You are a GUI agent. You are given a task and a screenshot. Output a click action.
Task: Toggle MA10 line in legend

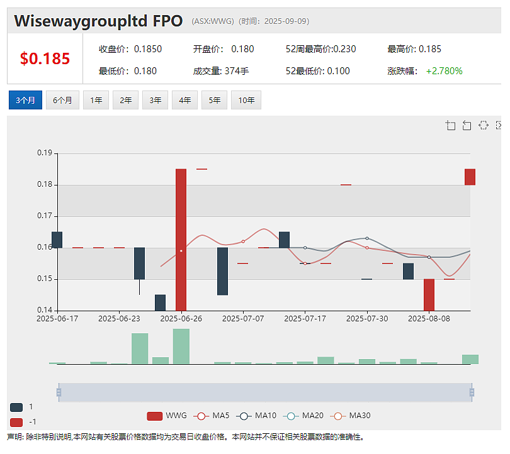coord(256,416)
